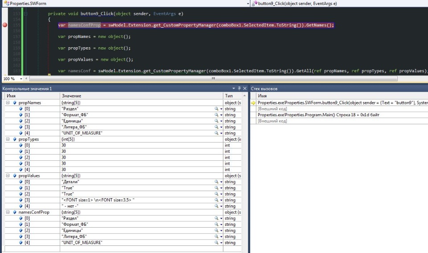This screenshot has width=428, height=253.
Task: Collapse the button9_Click method outline in editor
Action: 25,14
